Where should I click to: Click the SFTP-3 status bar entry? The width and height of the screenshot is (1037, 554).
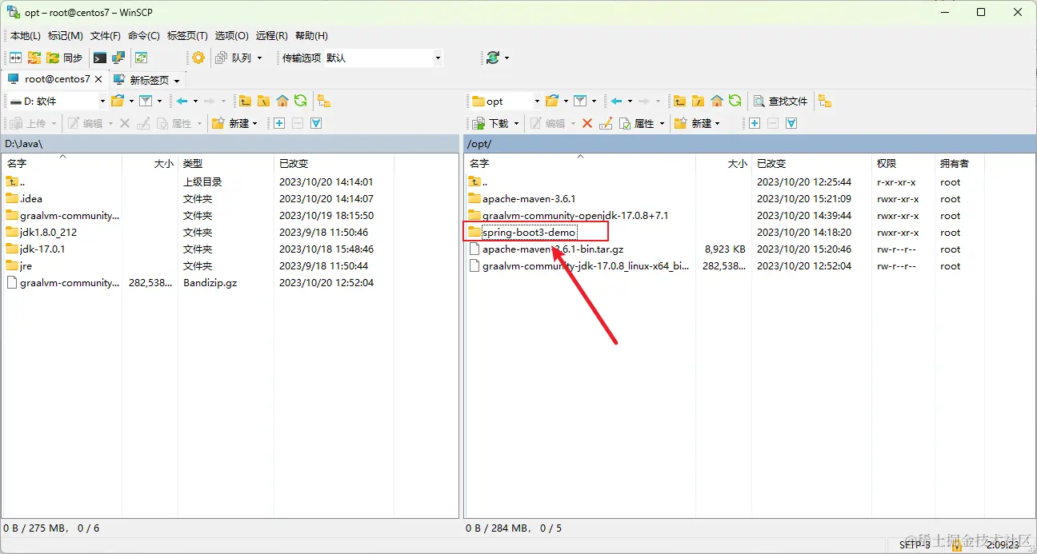(x=915, y=544)
